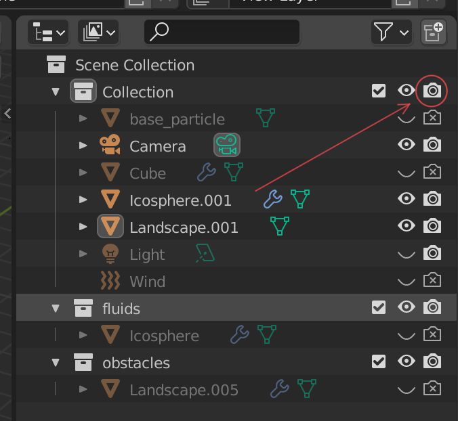
Task: Open the display mode dropdown
Action: (98, 32)
